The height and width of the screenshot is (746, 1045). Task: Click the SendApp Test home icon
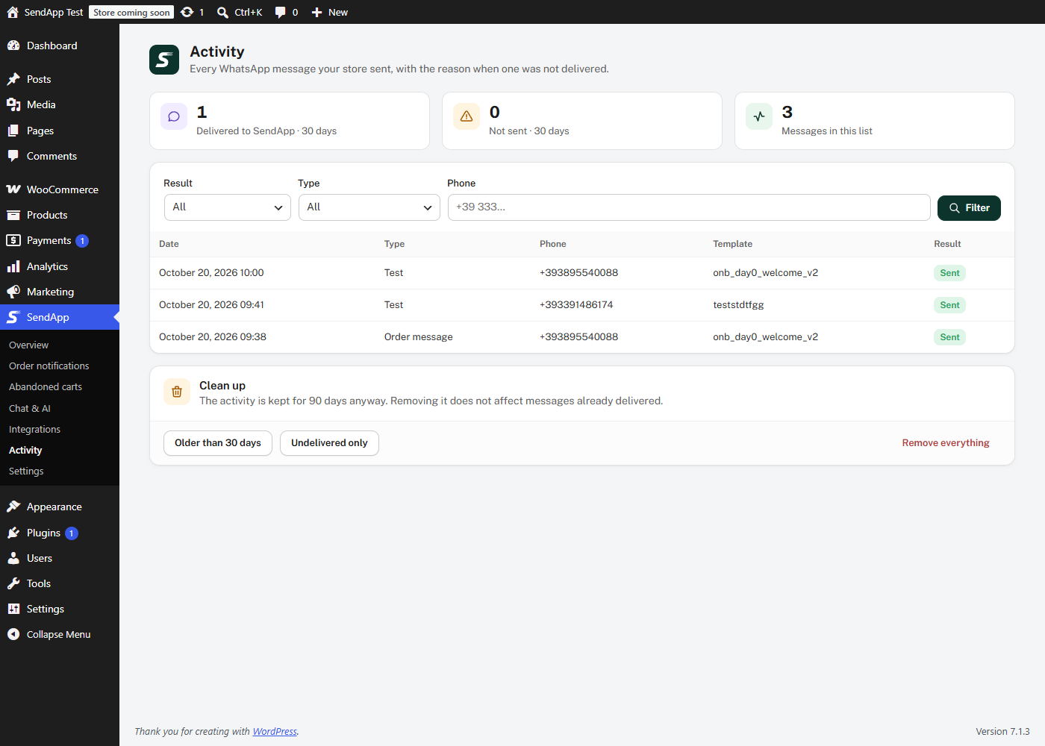13,12
